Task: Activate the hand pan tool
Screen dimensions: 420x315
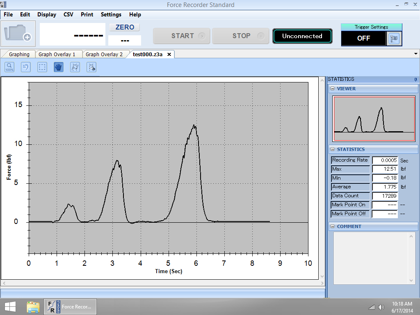Action: point(58,67)
